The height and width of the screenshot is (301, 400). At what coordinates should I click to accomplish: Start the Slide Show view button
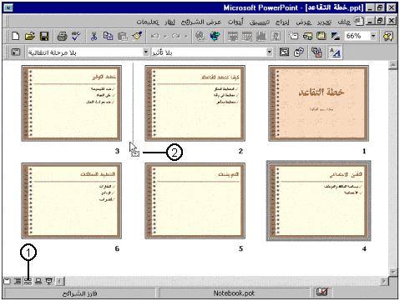[49, 282]
